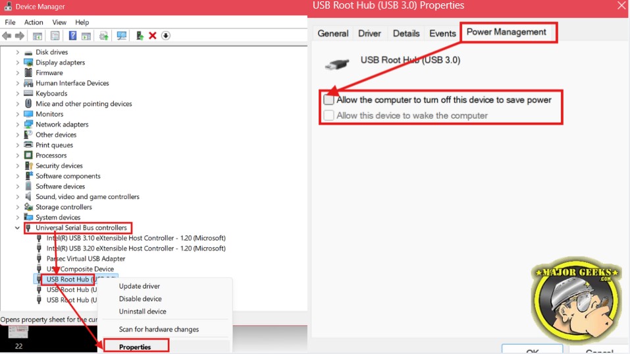
Task: Click the red X uninstall device icon
Action: pyautogui.click(x=152, y=36)
